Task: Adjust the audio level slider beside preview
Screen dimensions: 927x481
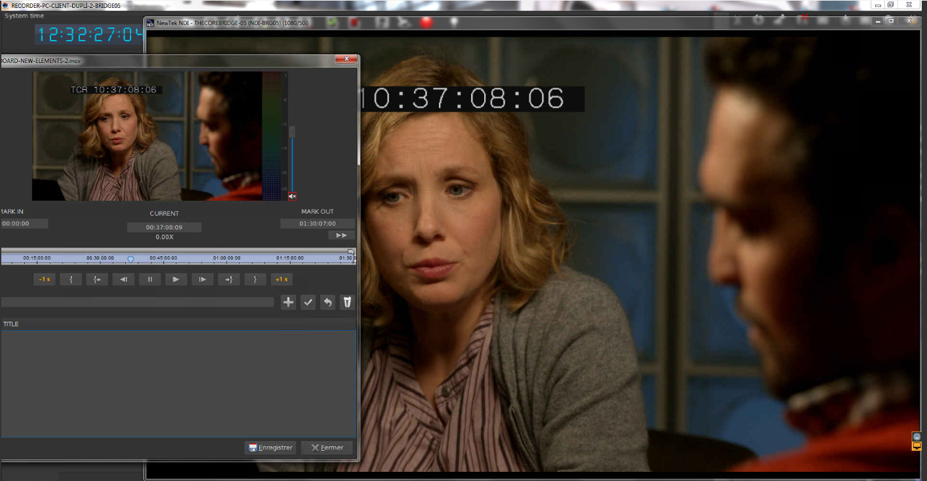Action: (292, 132)
